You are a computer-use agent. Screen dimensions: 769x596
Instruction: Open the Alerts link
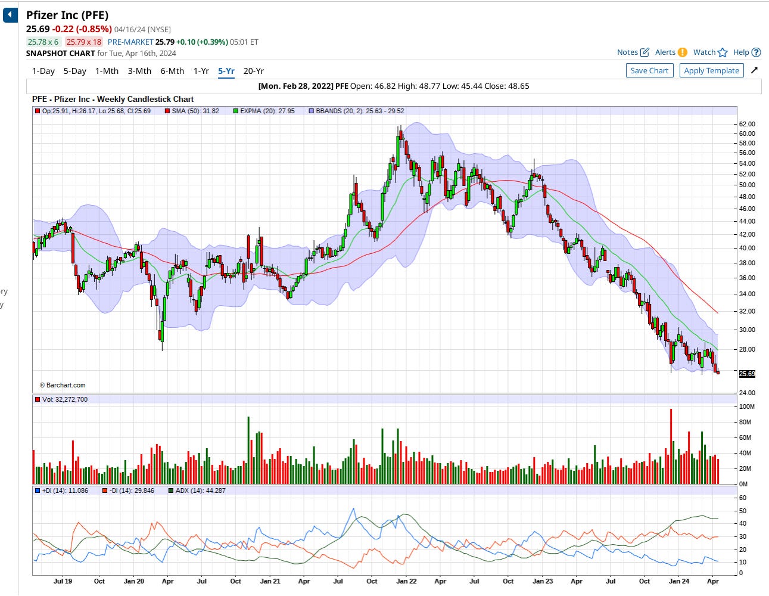(x=665, y=52)
